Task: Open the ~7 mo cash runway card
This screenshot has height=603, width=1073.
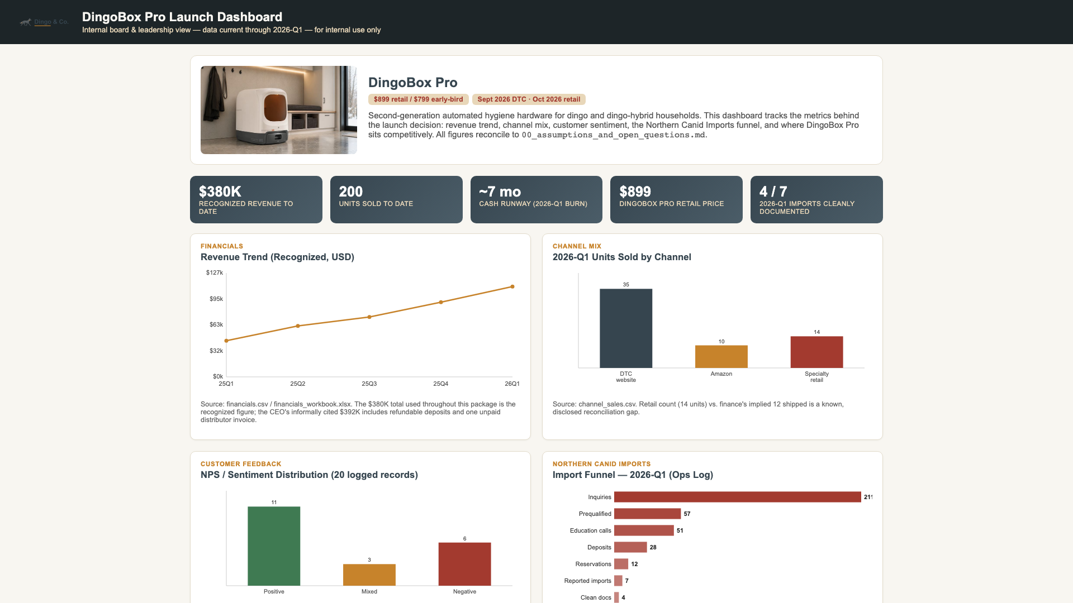Action: [x=536, y=199]
